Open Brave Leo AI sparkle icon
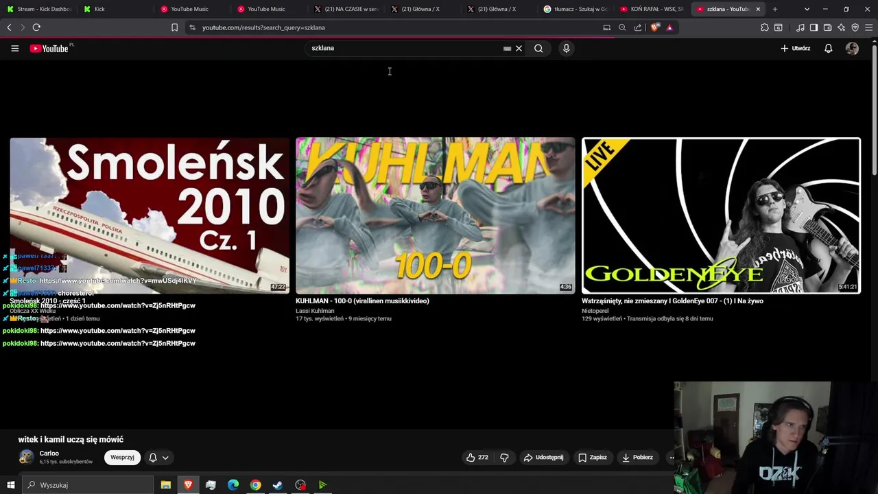Screen dimensions: 878x494 [x=842, y=27]
